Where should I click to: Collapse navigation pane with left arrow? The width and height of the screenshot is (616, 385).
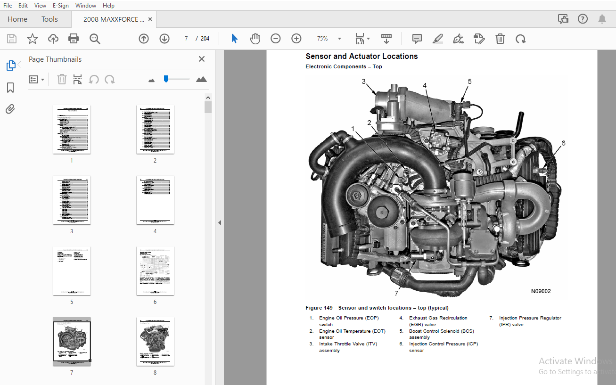click(219, 223)
